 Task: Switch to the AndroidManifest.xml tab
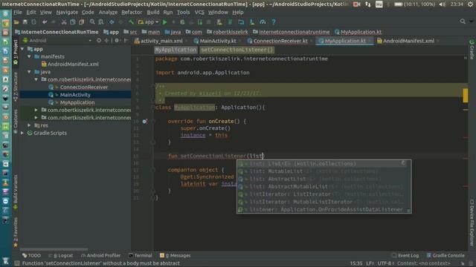[x=408, y=41]
